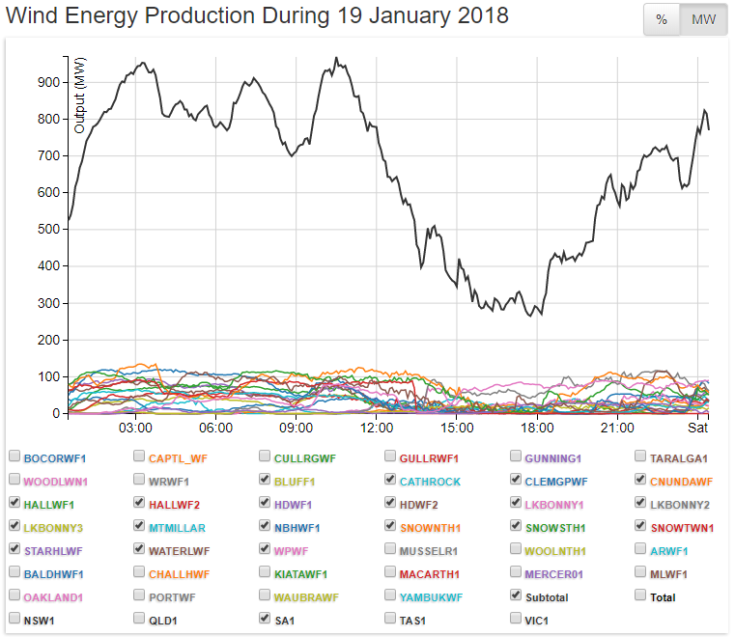735x637 pixels.
Task: Uncheck the SNOWTWN1 checkbox
Action: coord(642,526)
